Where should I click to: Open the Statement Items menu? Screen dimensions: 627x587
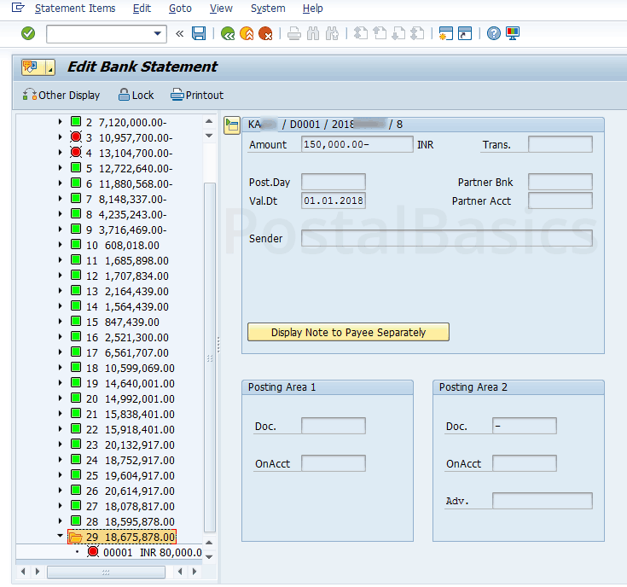[75, 9]
